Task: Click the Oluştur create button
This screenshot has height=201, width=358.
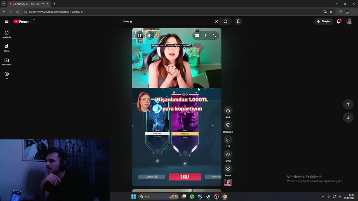Action: click(x=324, y=21)
